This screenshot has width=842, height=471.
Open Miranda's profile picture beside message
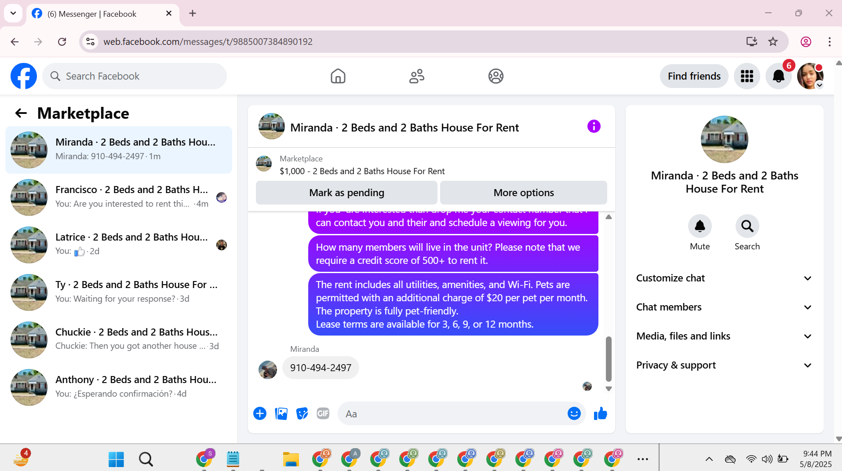coord(268,370)
